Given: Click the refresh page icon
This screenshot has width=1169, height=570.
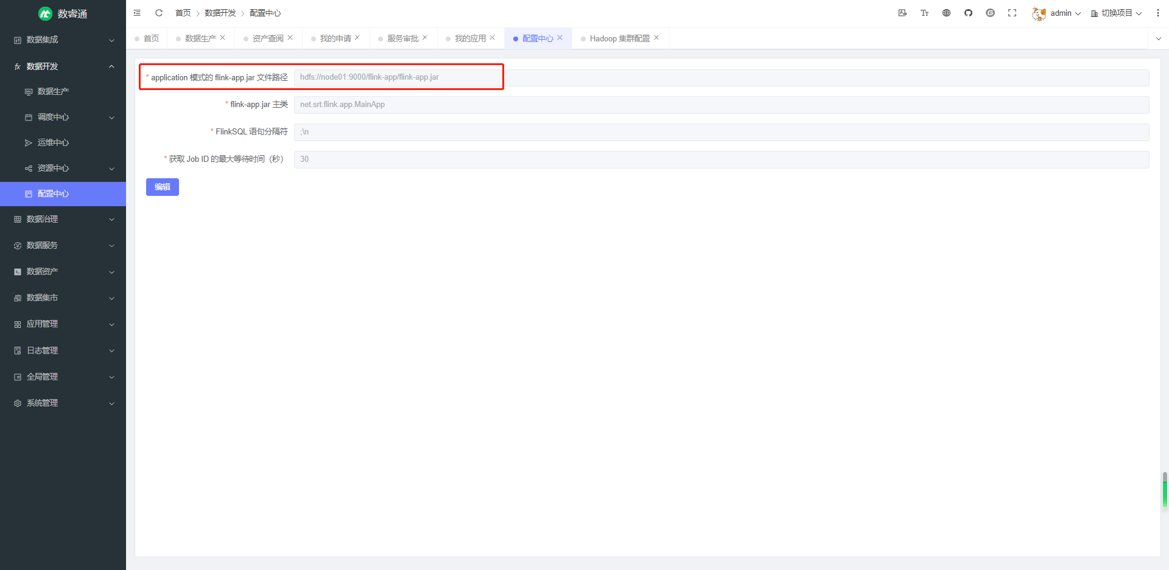Looking at the screenshot, I should click(x=159, y=13).
